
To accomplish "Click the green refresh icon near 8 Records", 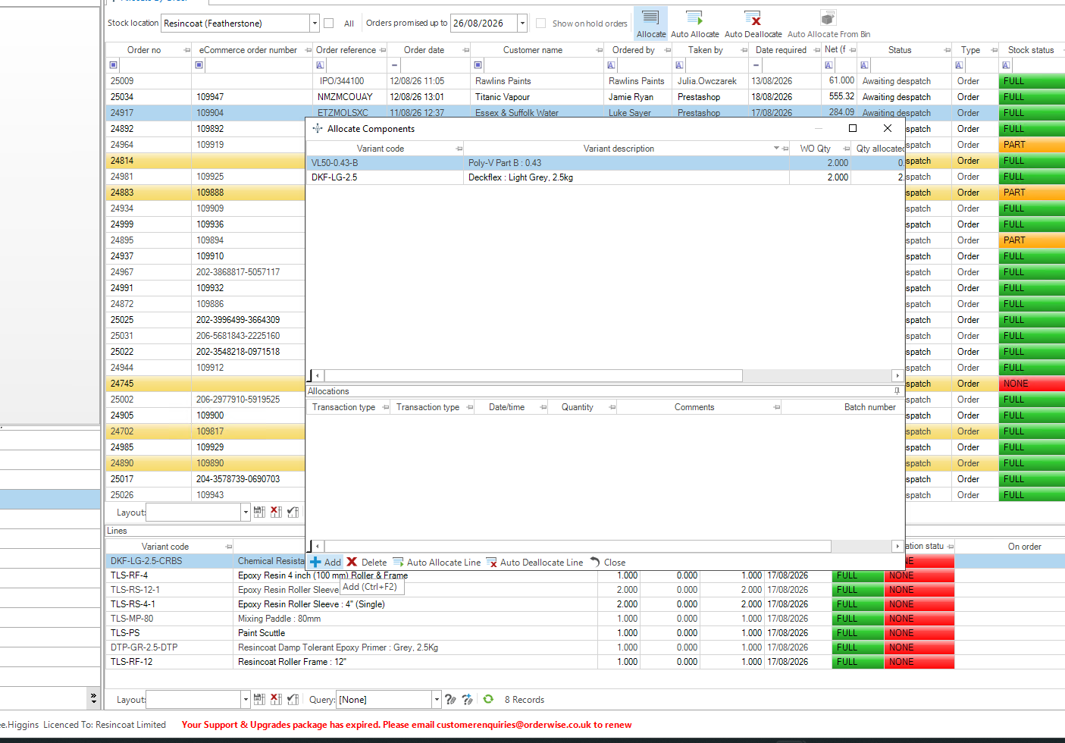I will click(488, 699).
